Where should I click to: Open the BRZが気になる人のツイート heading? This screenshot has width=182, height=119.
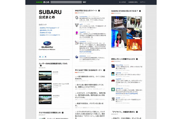coord(86,10)
